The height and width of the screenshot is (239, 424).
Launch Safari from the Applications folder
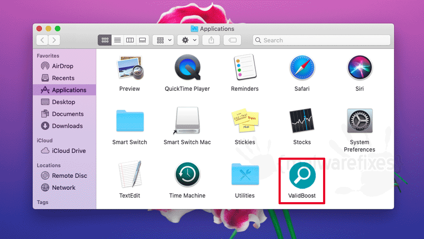tap(302, 68)
